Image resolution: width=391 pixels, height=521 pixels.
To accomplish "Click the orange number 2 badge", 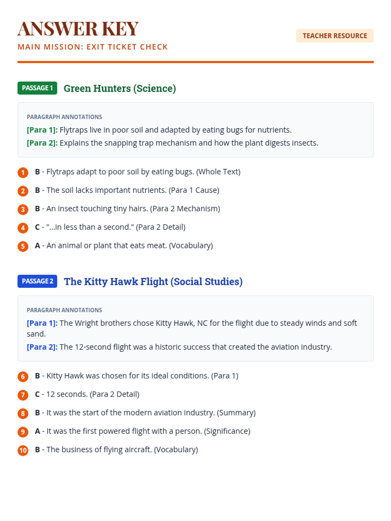I will click(x=23, y=191).
